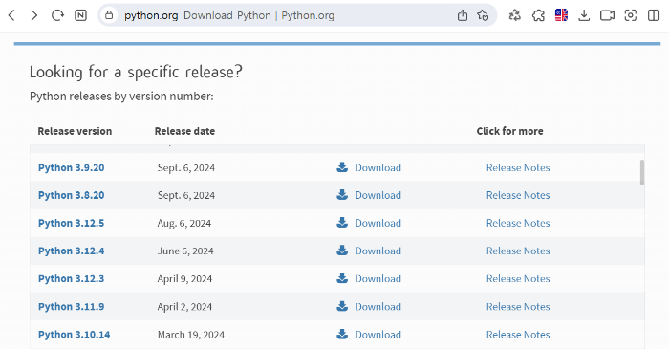Open Release Notes for Python 3.8.20
The height and width of the screenshot is (349, 669).
click(518, 195)
